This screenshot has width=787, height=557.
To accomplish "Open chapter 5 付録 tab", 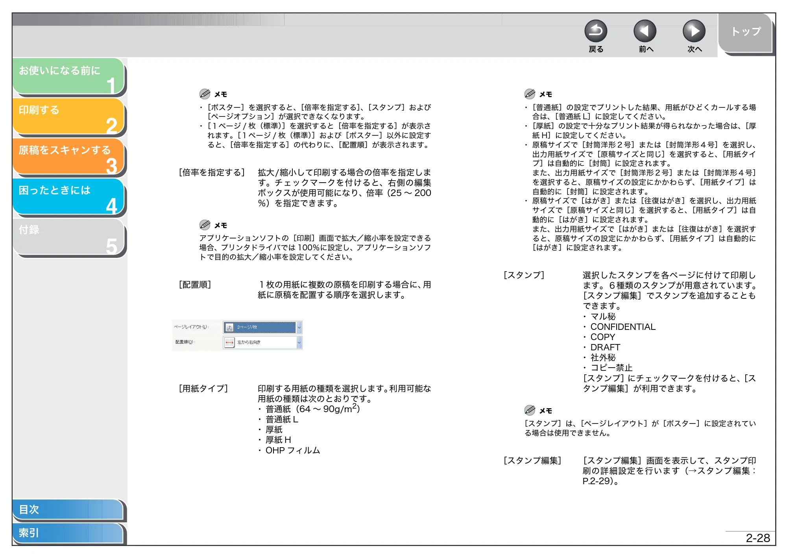I will coord(68,237).
